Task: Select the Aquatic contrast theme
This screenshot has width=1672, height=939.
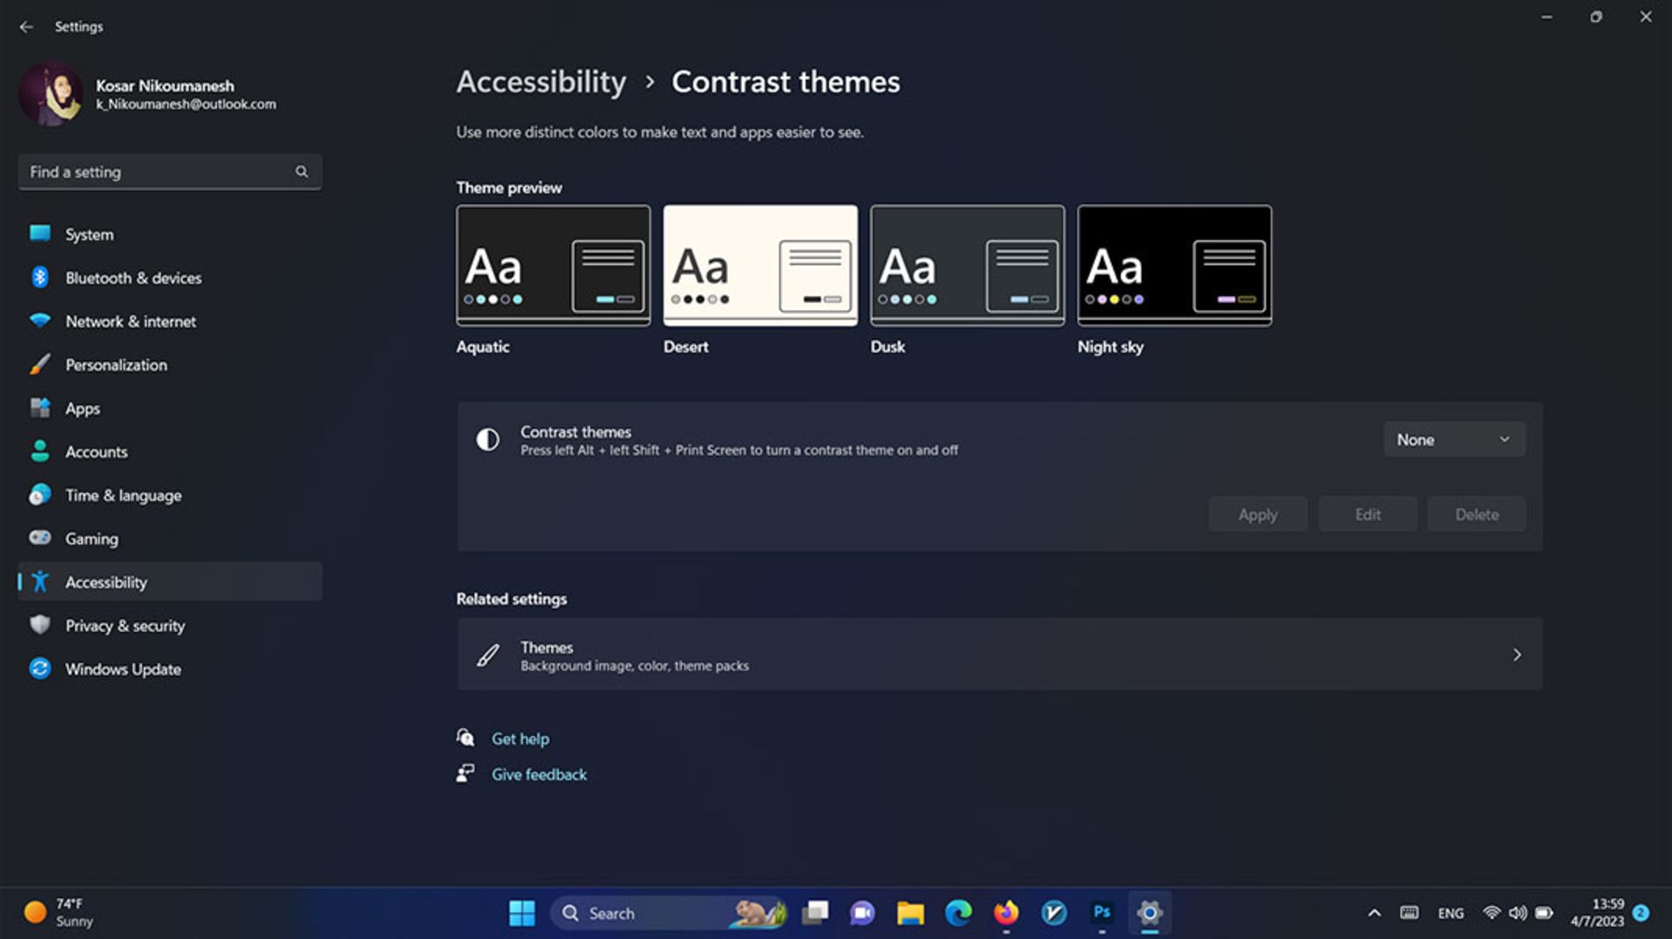Action: 552,265
